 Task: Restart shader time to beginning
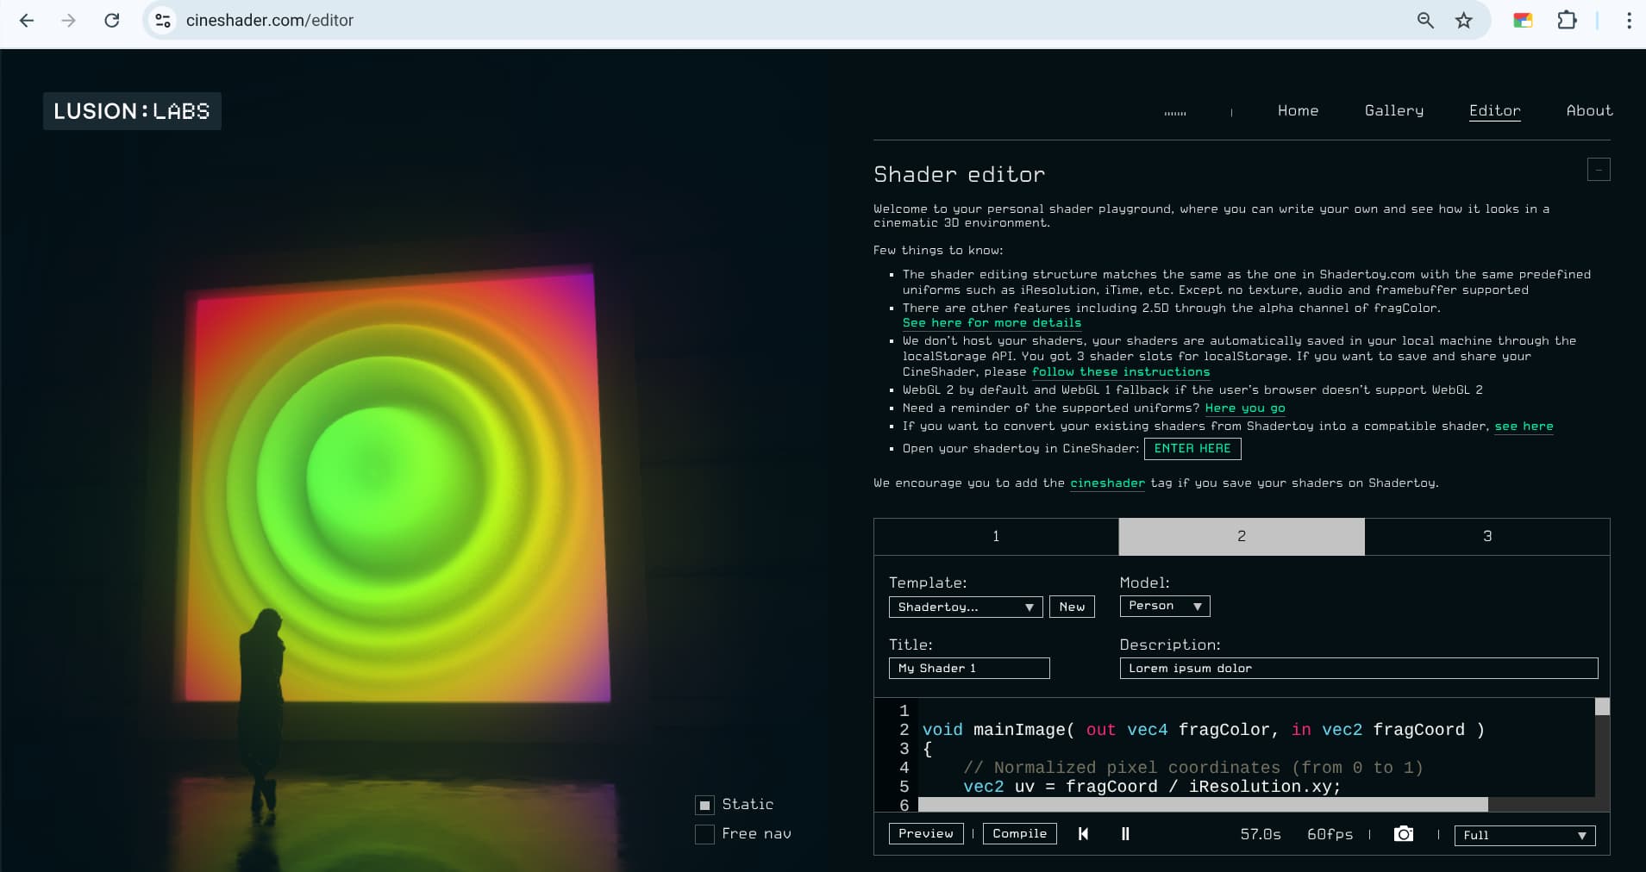pyautogui.click(x=1083, y=834)
